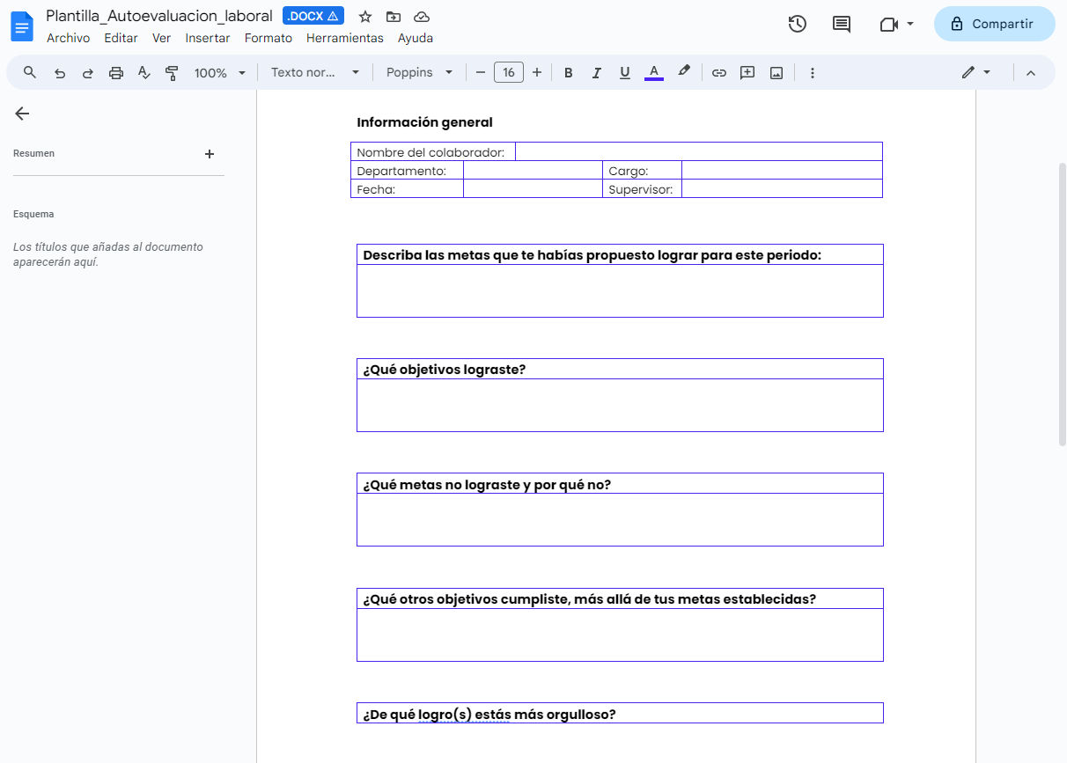The width and height of the screenshot is (1067, 763).
Task: Click the .DOCX format badge
Action: (313, 17)
